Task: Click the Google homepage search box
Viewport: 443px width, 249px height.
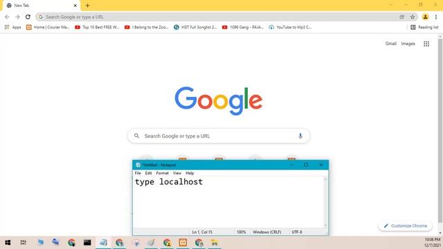Action: tap(219, 136)
